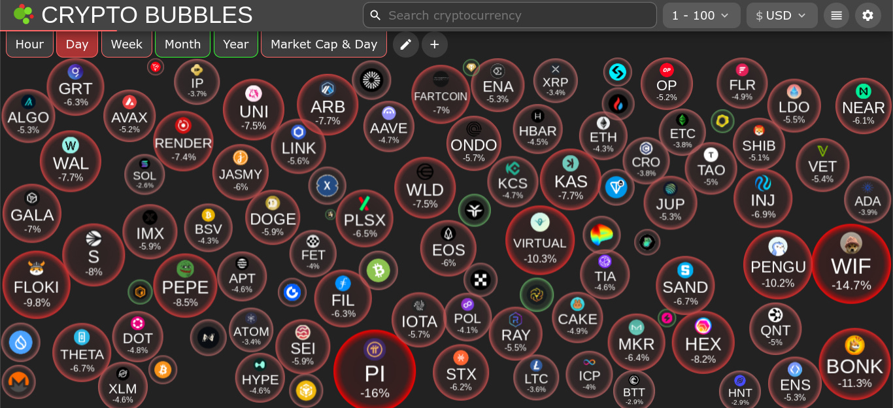Switch to the Hour tab
This screenshot has height=408, width=893.
pyautogui.click(x=29, y=44)
